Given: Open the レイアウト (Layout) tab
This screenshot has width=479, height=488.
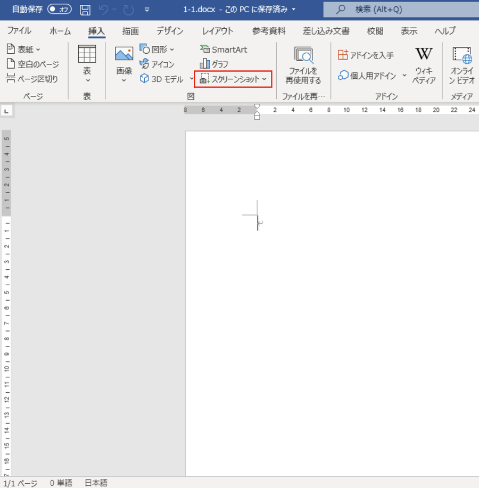Looking at the screenshot, I should pyautogui.click(x=217, y=31).
